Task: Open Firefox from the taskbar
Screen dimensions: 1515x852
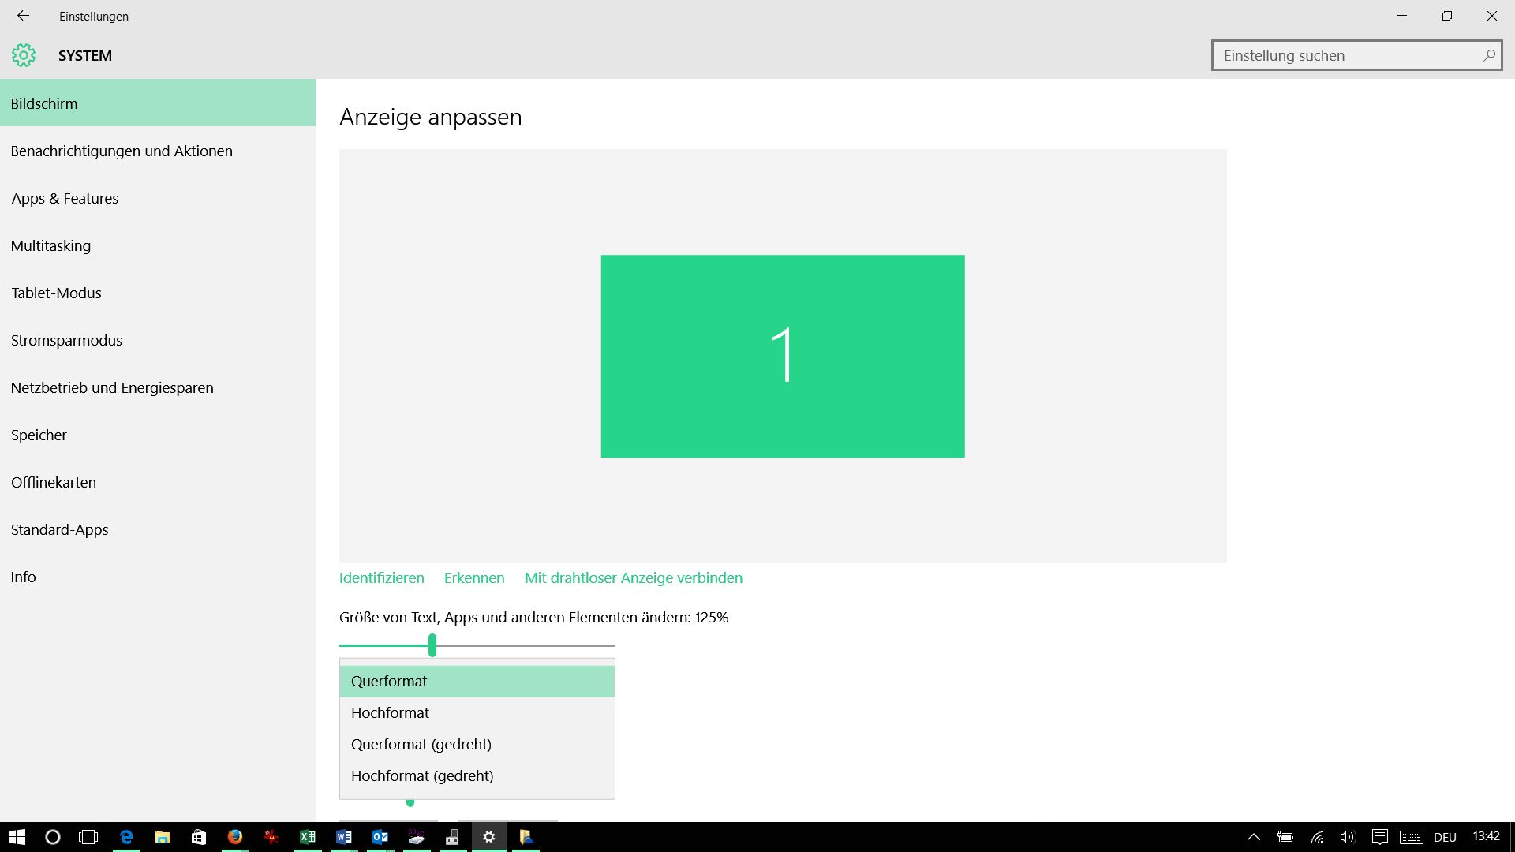Action: 235,837
